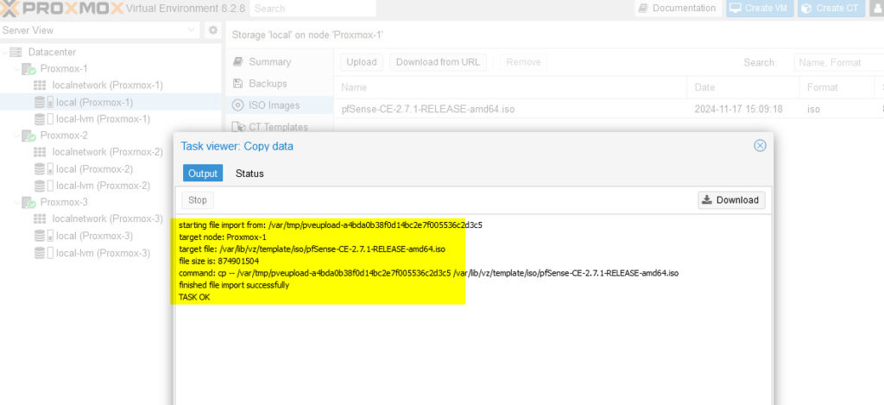Image resolution: width=884 pixels, height=405 pixels.
Task: Click the localnetwork (Proxmox-2) grid icon
Action: [x=40, y=152]
